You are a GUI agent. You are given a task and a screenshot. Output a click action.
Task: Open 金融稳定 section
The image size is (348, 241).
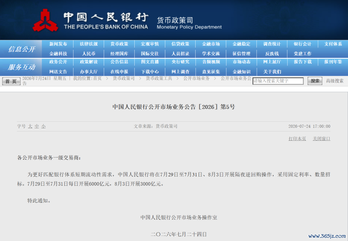[x=241, y=44]
